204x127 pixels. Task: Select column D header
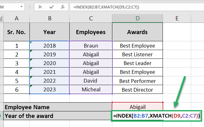click(137, 19)
